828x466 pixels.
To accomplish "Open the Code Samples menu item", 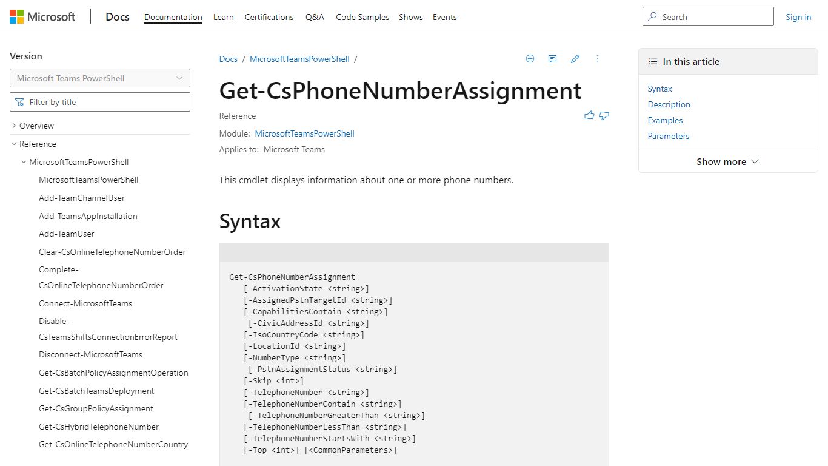I will tap(362, 17).
